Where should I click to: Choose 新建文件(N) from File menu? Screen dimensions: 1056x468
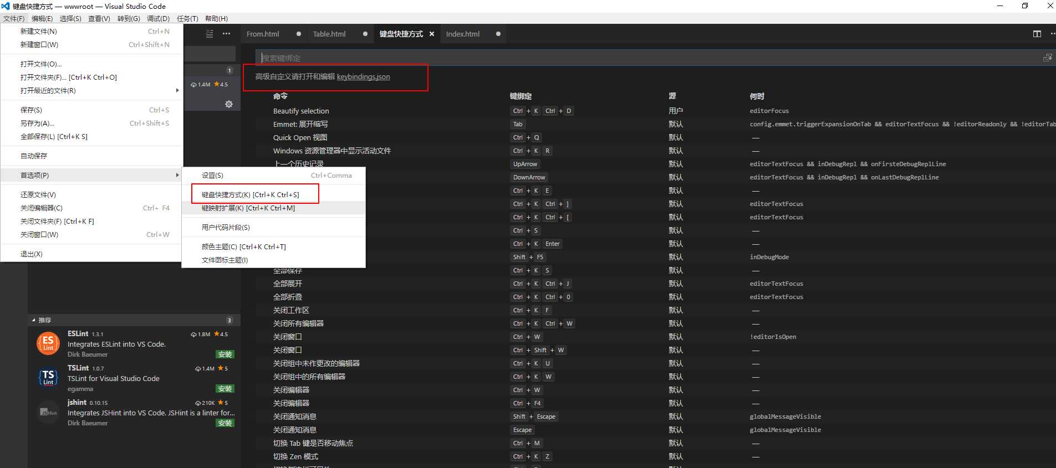[x=91, y=31]
